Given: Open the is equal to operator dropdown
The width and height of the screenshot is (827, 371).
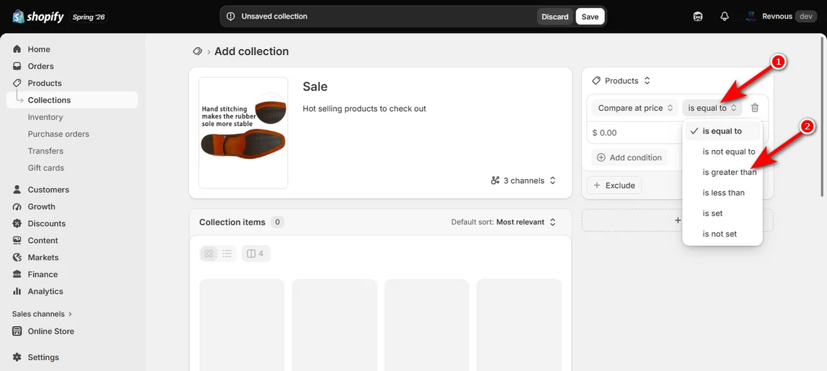Looking at the screenshot, I should [x=712, y=108].
